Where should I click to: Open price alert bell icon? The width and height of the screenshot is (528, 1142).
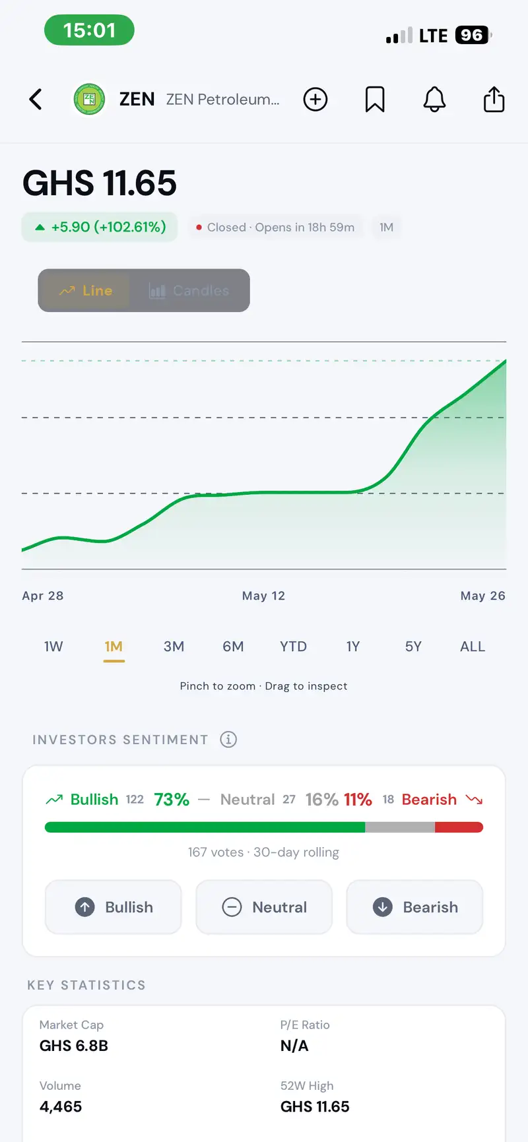pyautogui.click(x=434, y=100)
